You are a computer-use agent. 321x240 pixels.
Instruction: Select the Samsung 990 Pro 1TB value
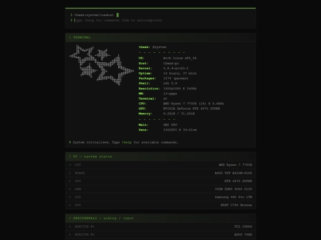tap(234, 197)
